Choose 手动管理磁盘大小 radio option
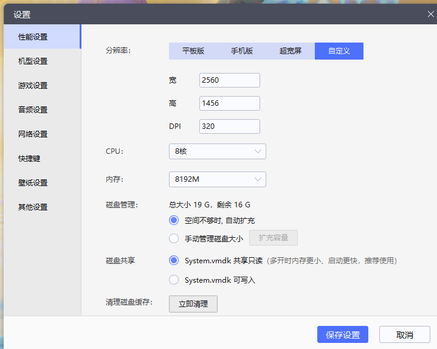Viewport: 437px width, 349px height. coord(174,238)
